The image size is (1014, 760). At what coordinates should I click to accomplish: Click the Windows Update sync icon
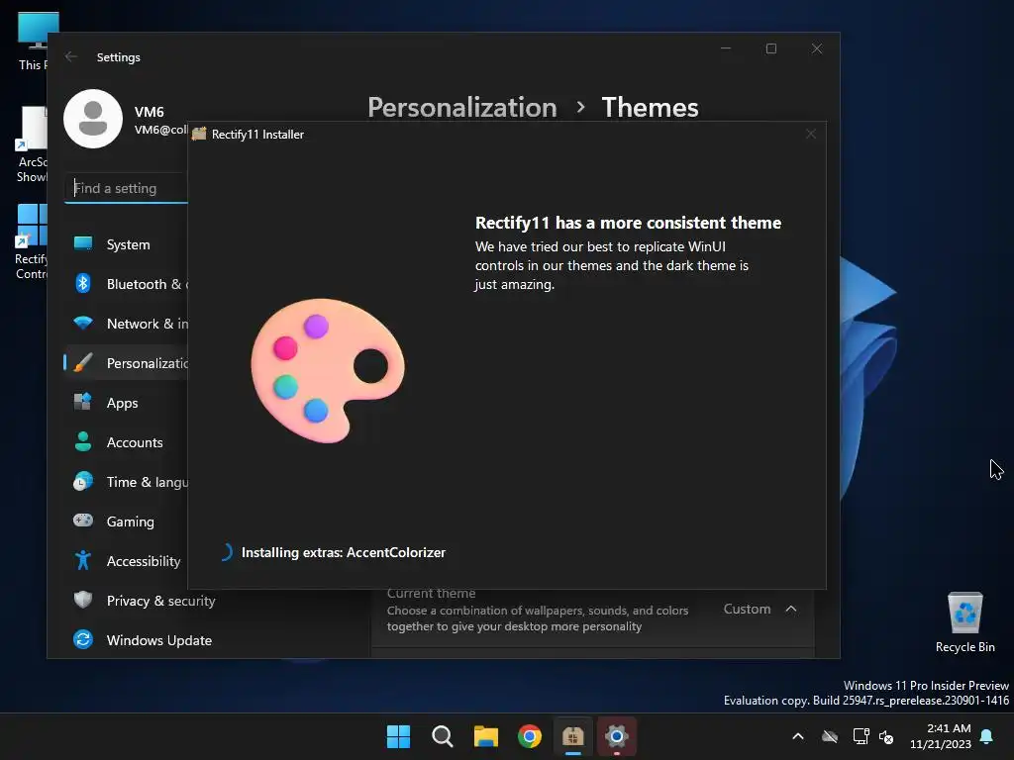[83, 639]
